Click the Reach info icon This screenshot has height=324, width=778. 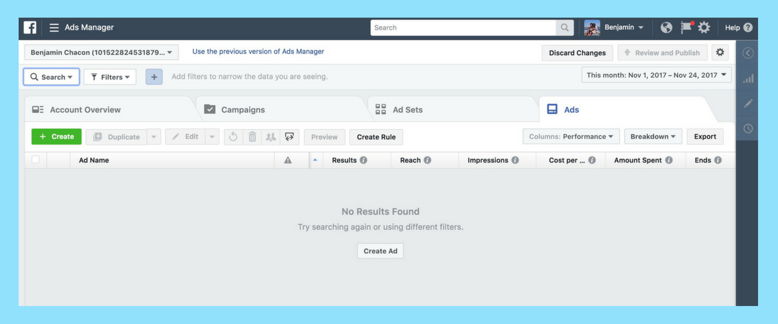point(427,160)
